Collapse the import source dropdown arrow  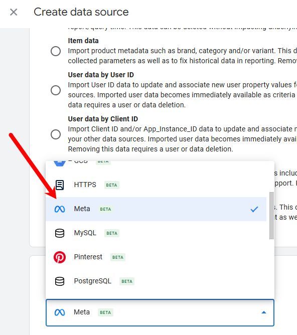(x=264, y=312)
